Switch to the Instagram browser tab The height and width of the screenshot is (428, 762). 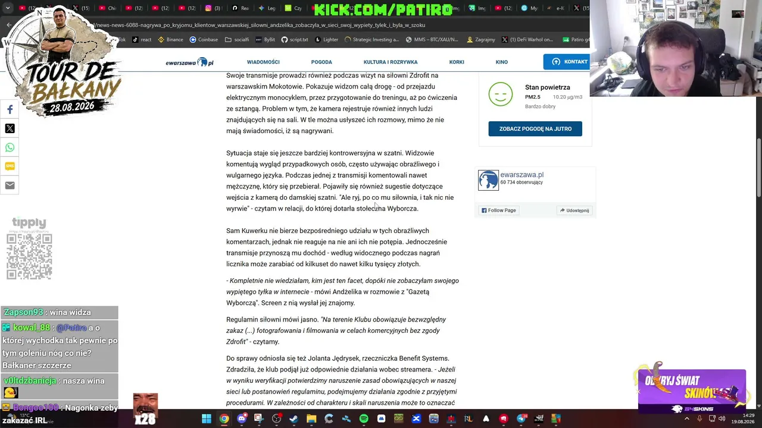click(213, 8)
